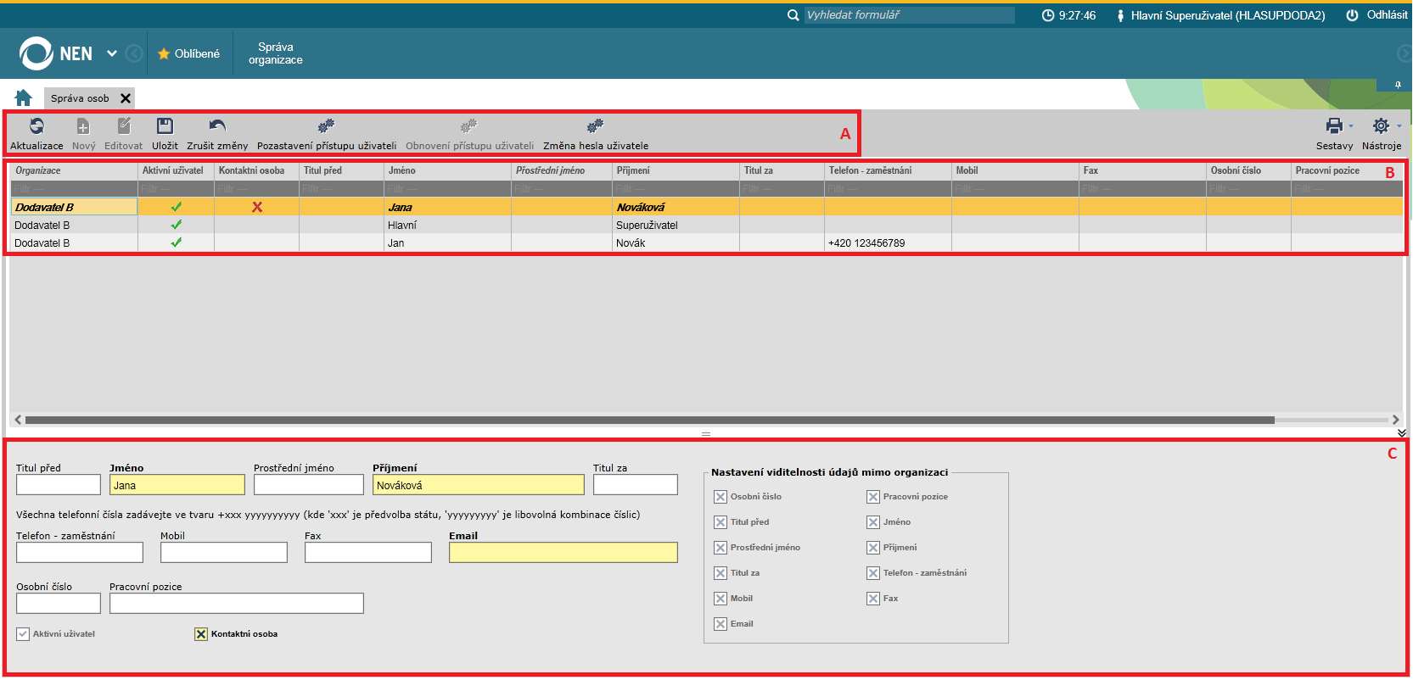1413x680 pixels.
Task: Click the star icon beside Oblíbené
Action: click(164, 53)
